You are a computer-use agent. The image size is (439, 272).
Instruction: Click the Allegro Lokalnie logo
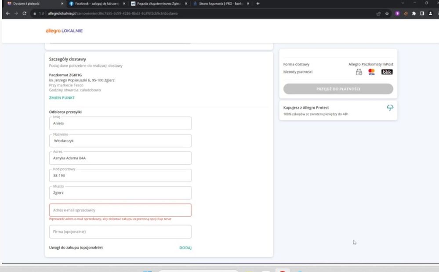click(x=64, y=31)
